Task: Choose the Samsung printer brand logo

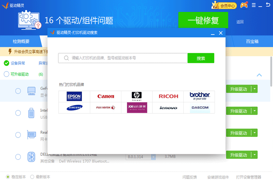Action: pyautogui.click(x=74, y=108)
